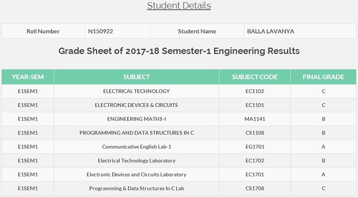Click the Student Name label cell
Image resolution: width=358 pixels, height=197 pixels.
pyautogui.click(x=198, y=31)
